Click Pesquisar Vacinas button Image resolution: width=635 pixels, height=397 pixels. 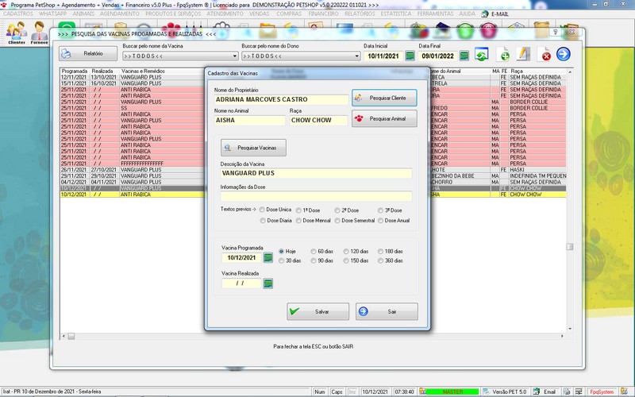pos(253,148)
